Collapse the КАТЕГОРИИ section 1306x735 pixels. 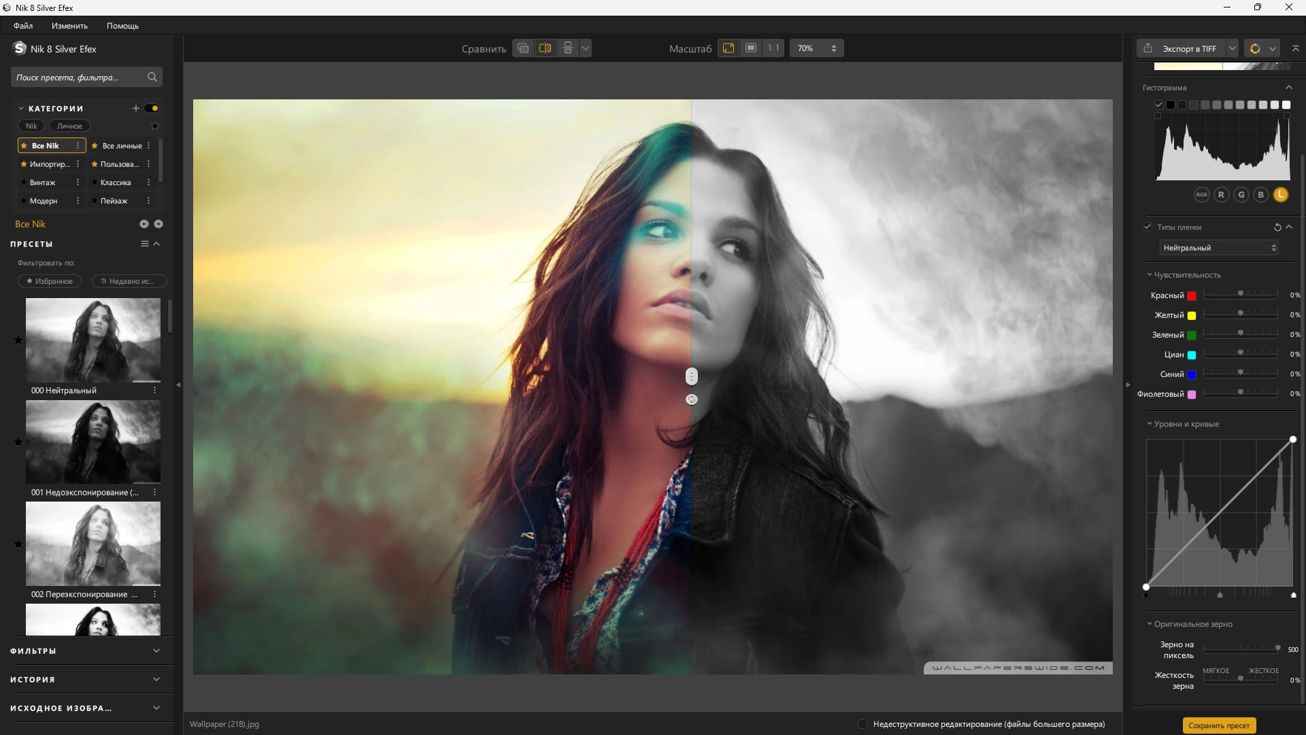(21, 108)
